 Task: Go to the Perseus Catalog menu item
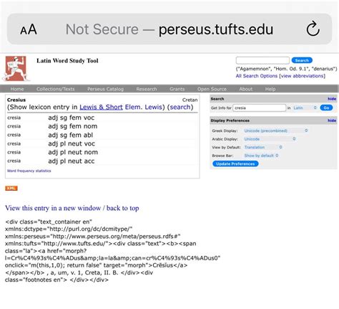[x=105, y=89]
